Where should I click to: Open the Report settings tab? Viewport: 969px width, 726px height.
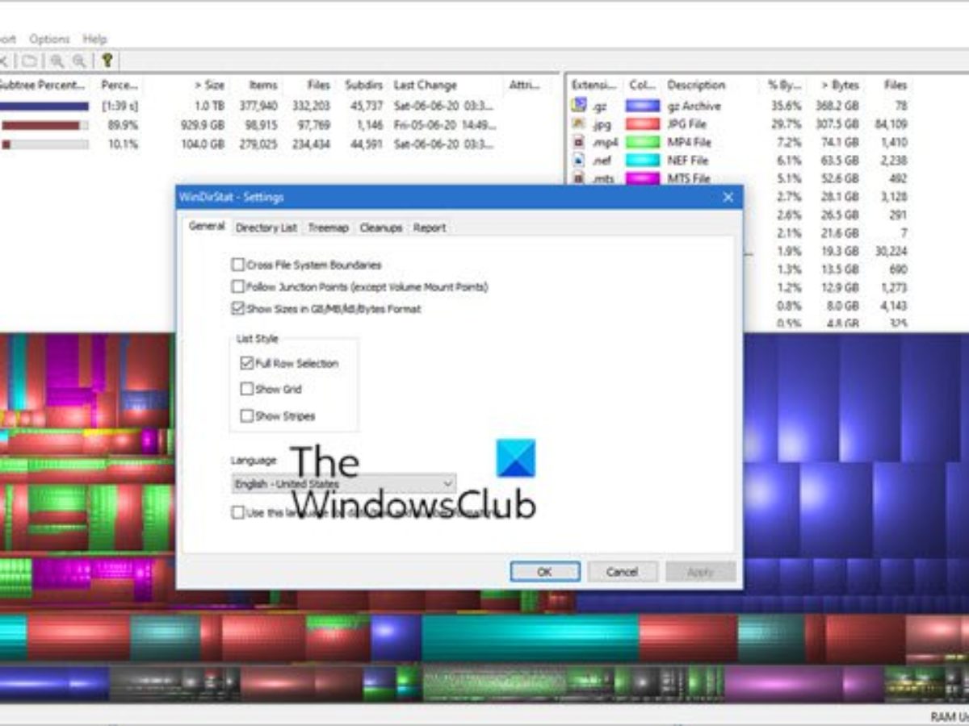pos(430,228)
